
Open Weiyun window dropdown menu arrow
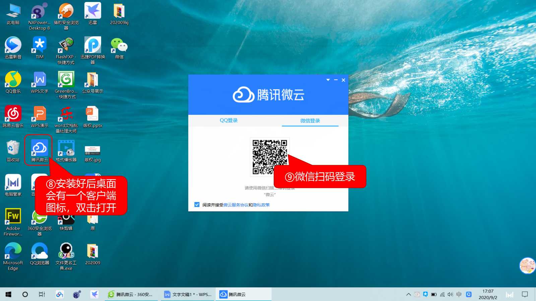coord(328,80)
